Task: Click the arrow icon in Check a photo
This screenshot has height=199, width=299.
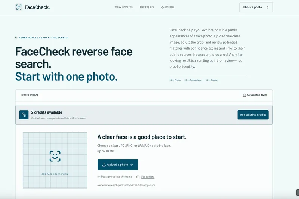Action: click(x=267, y=7)
